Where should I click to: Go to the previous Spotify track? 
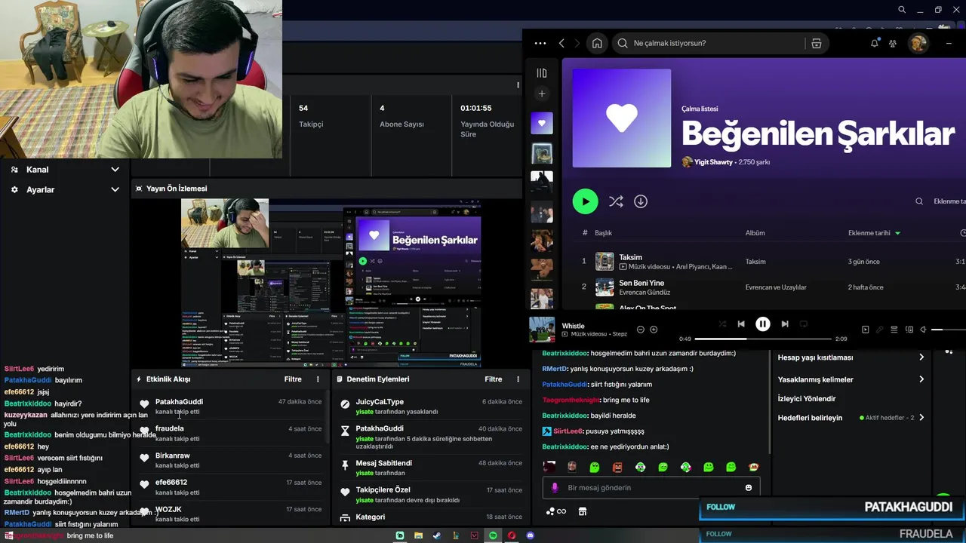coord(741,324)
